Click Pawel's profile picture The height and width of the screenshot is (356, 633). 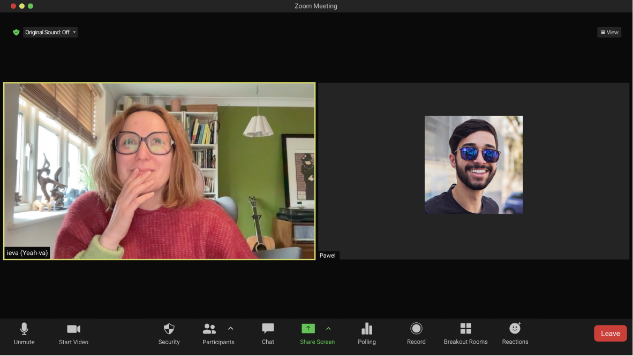click(x=473, y=165)
